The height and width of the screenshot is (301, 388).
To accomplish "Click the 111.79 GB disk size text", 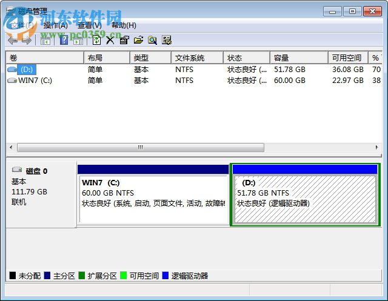I will click(x=29, y=192).
